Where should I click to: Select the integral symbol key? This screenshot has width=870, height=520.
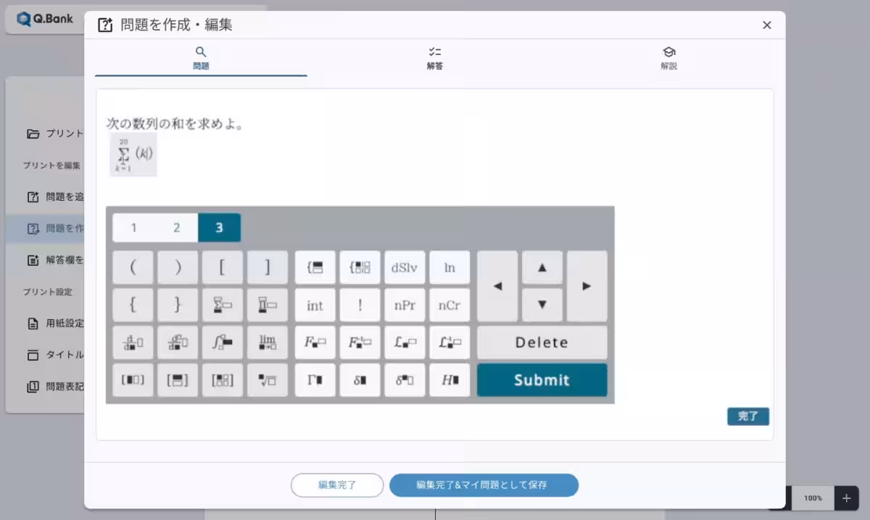click(x=223, y=342)
